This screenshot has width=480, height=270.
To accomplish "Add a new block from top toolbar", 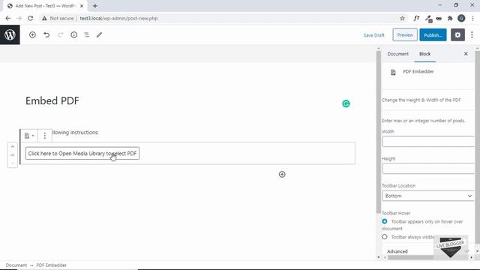I will pos(32,35).
